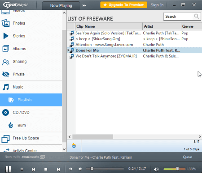Open the Burn option in sidebar
The image size is (202, 173).
(31, 125)
